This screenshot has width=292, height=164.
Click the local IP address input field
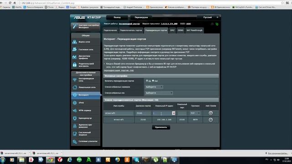click(162, 113)
